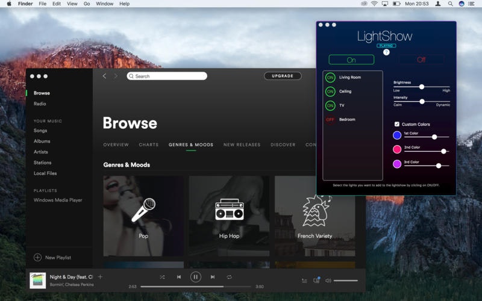The width and height of the screenshot is (482, 301).
Task: Add current song with plus icon
Action: (100, 277)
